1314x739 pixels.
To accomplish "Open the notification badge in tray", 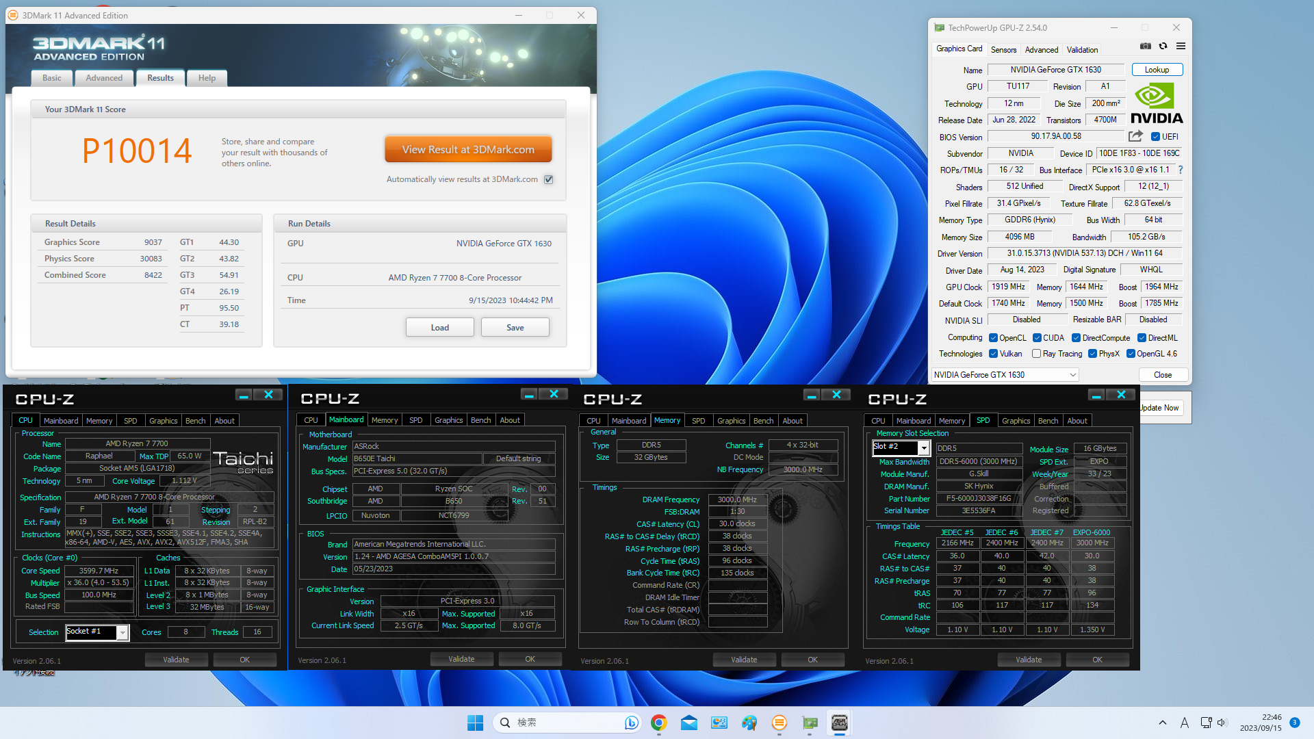I will pos(1295,723).
